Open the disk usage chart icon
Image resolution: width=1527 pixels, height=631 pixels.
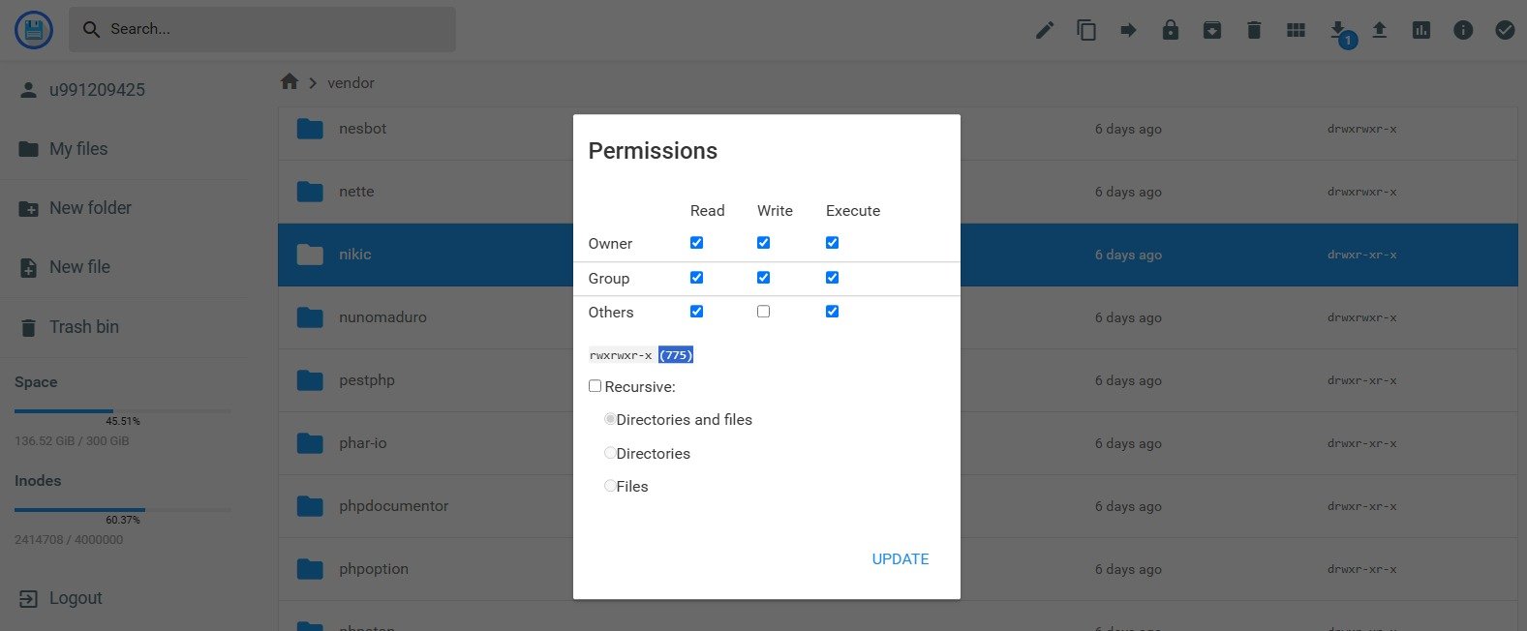(1421, 30)
